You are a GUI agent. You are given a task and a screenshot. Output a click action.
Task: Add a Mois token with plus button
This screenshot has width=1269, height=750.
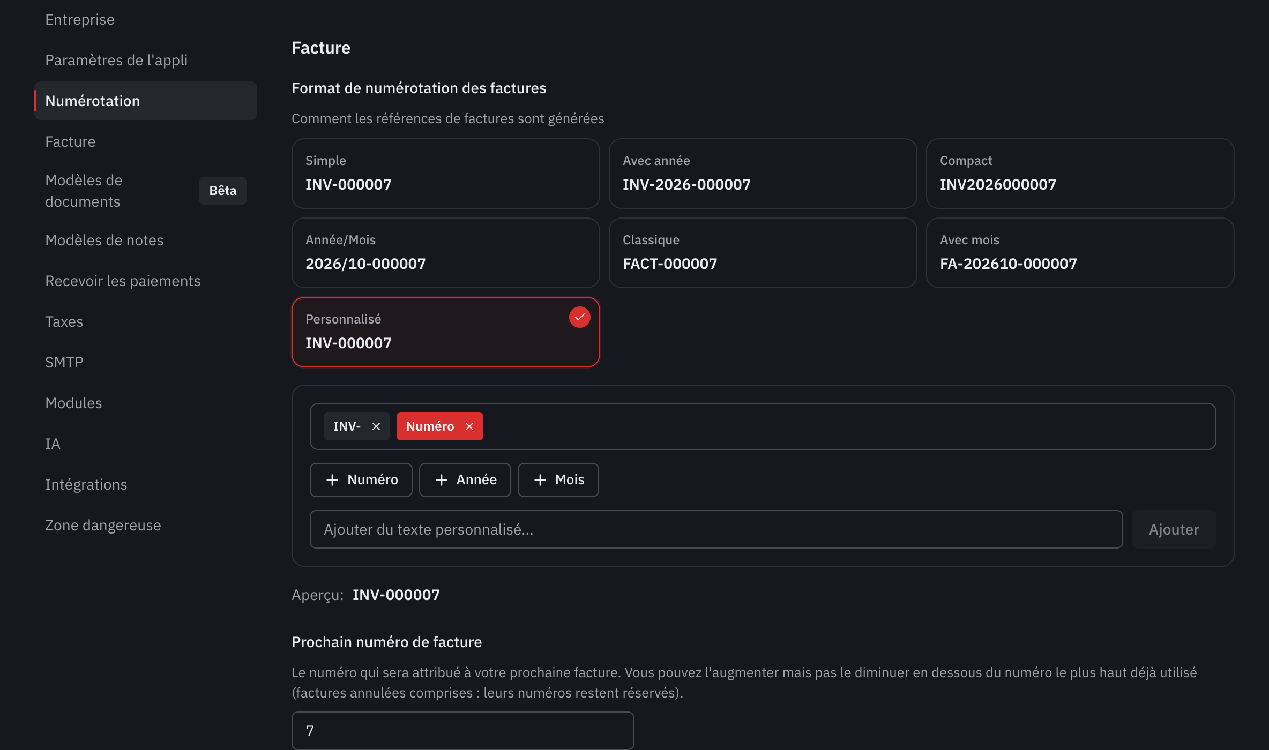[558, 480]
